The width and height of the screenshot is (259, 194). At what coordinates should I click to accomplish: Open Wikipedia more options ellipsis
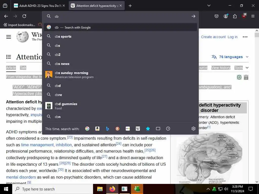pos(245,37)
